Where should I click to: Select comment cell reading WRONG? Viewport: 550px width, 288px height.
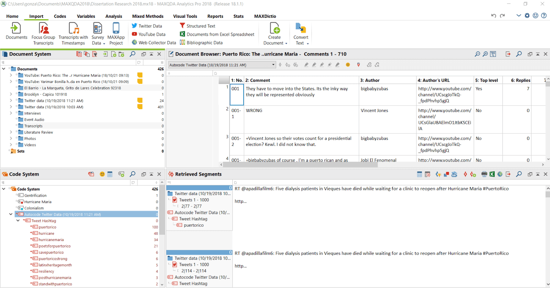[301, 120]
